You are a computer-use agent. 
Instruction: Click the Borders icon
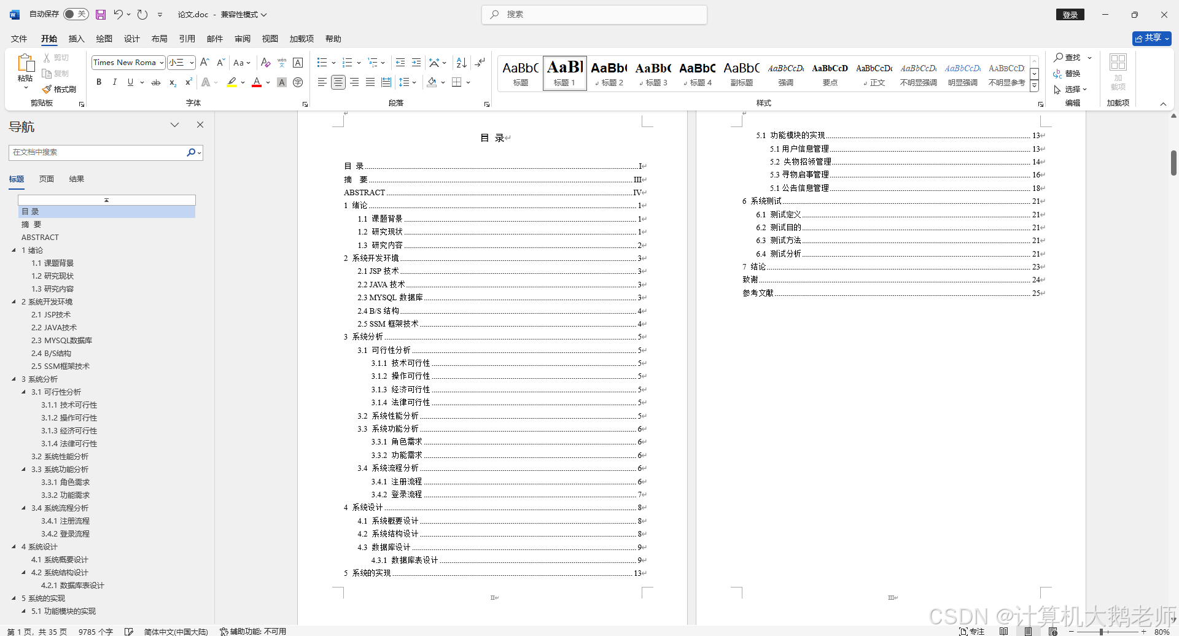[x=457, y=82]
